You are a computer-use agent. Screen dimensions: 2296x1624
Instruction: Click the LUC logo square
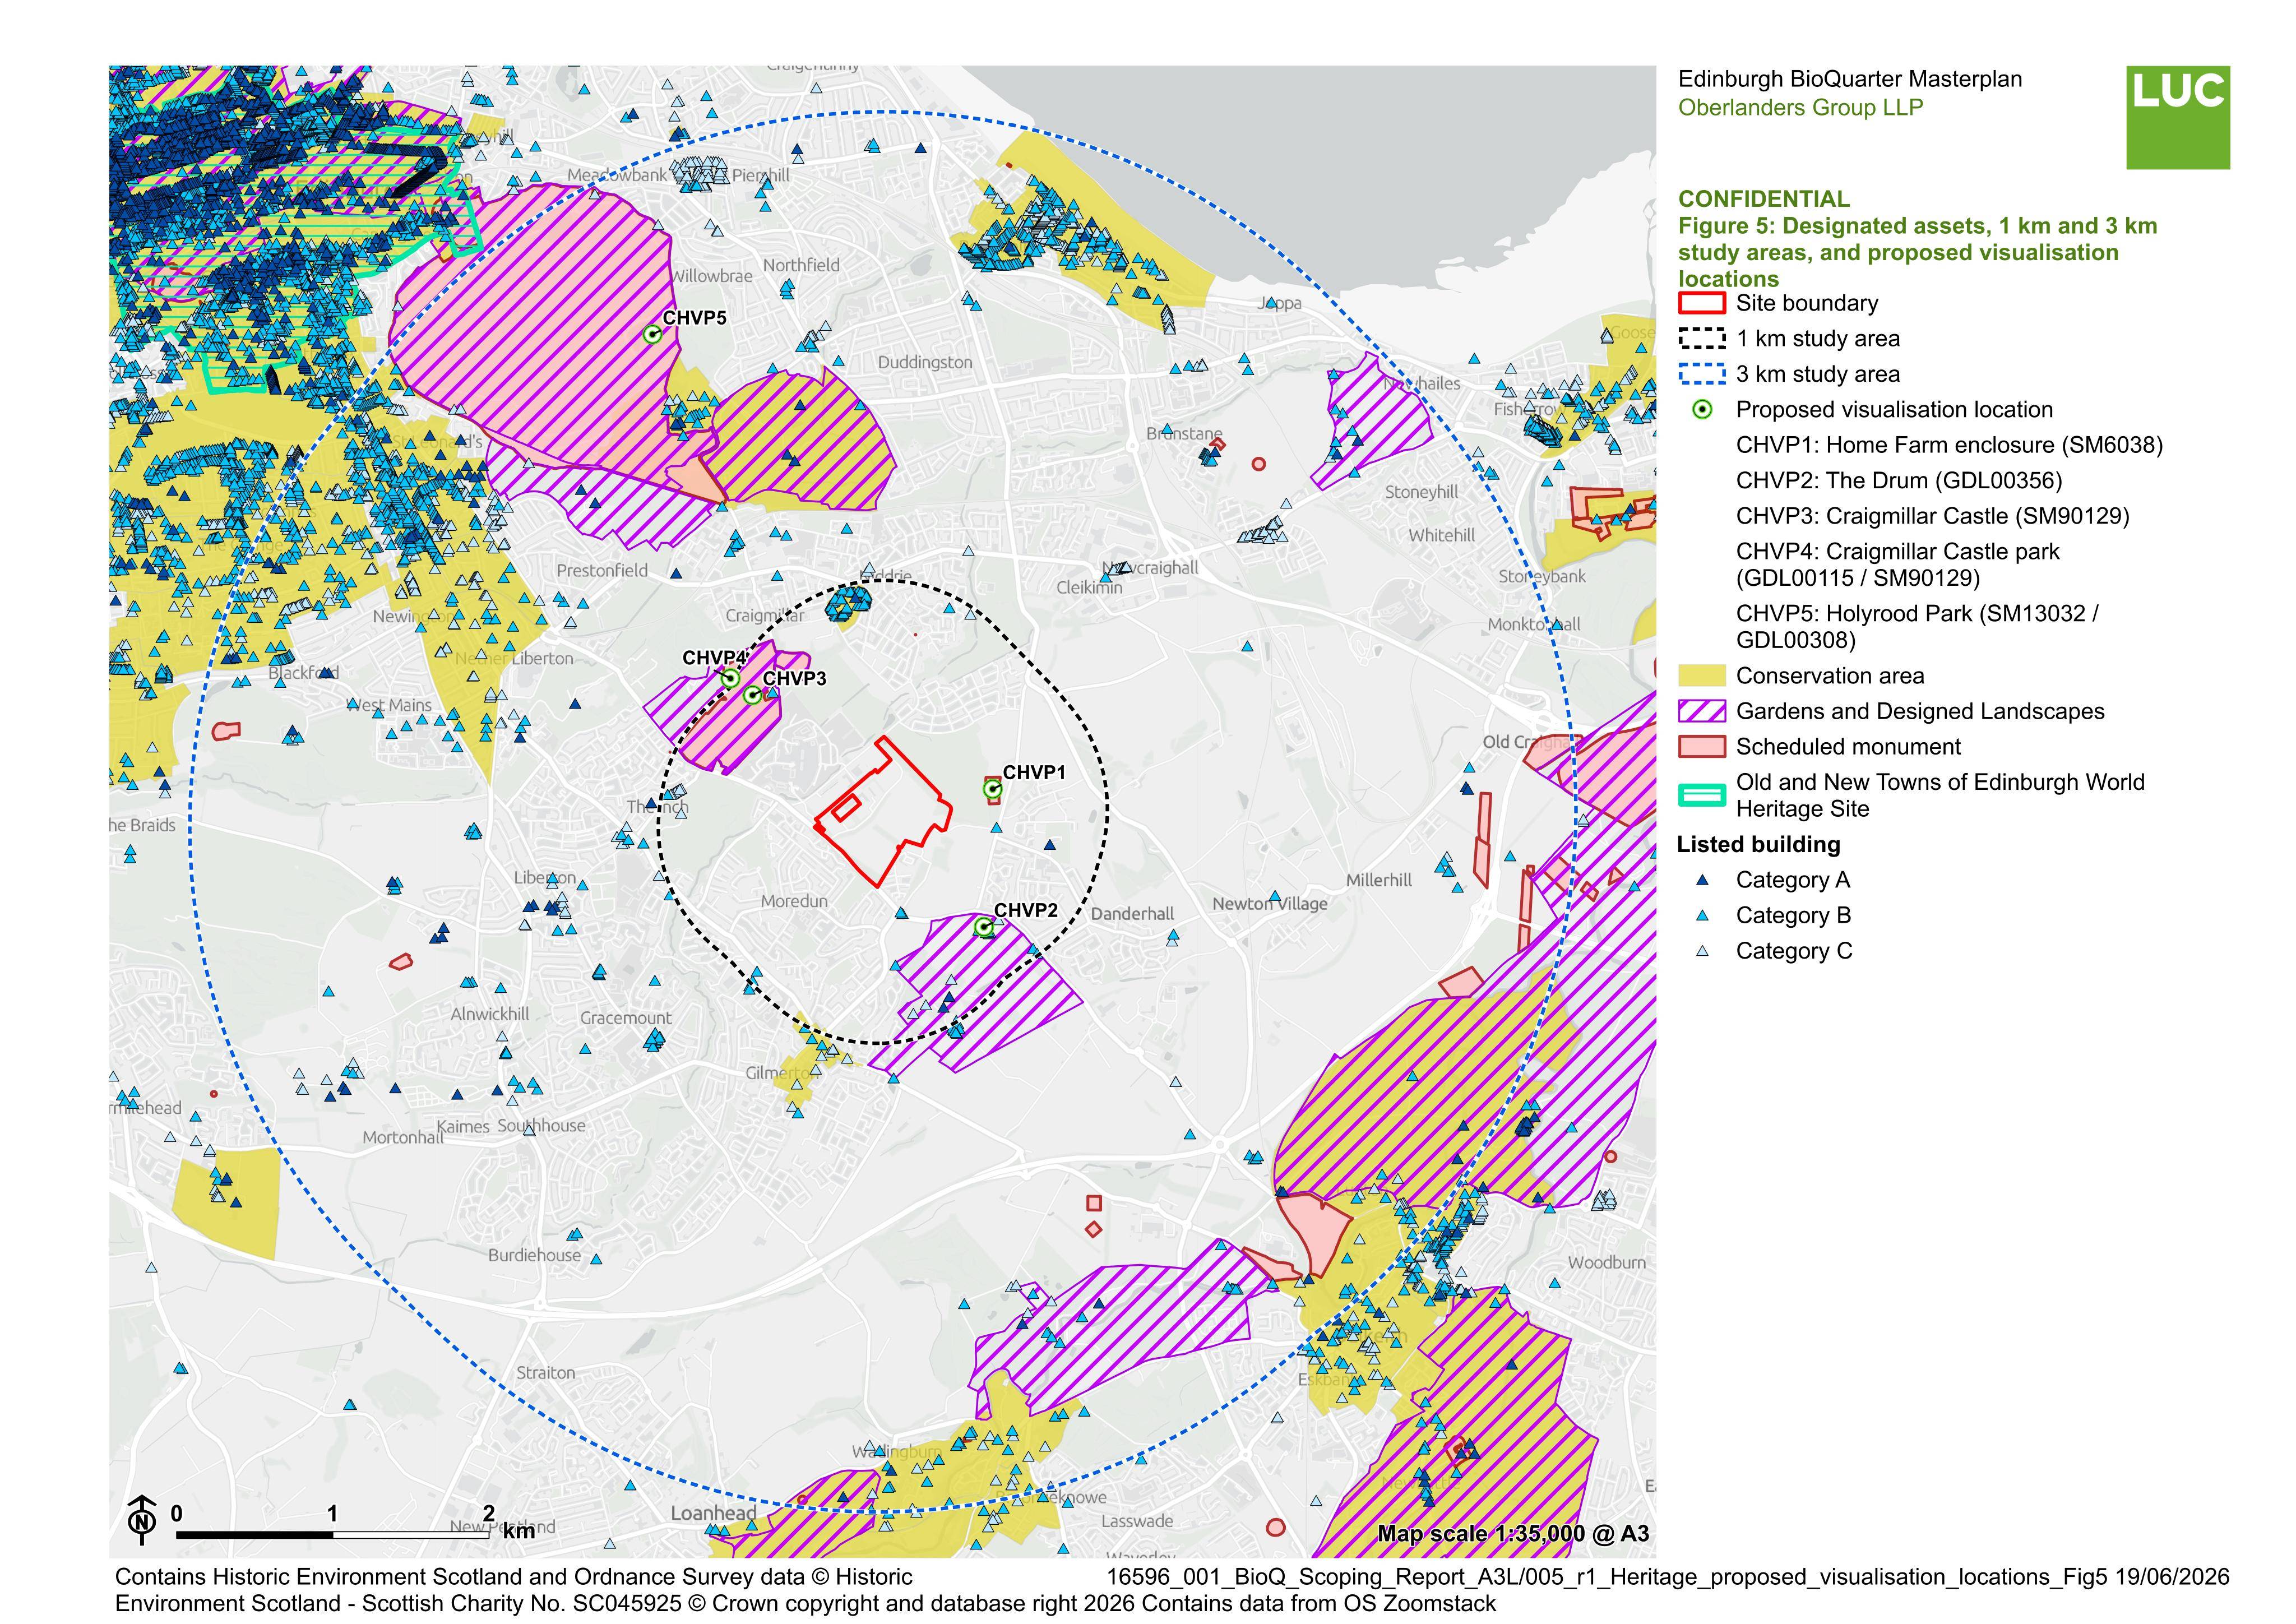(2178, 118)
